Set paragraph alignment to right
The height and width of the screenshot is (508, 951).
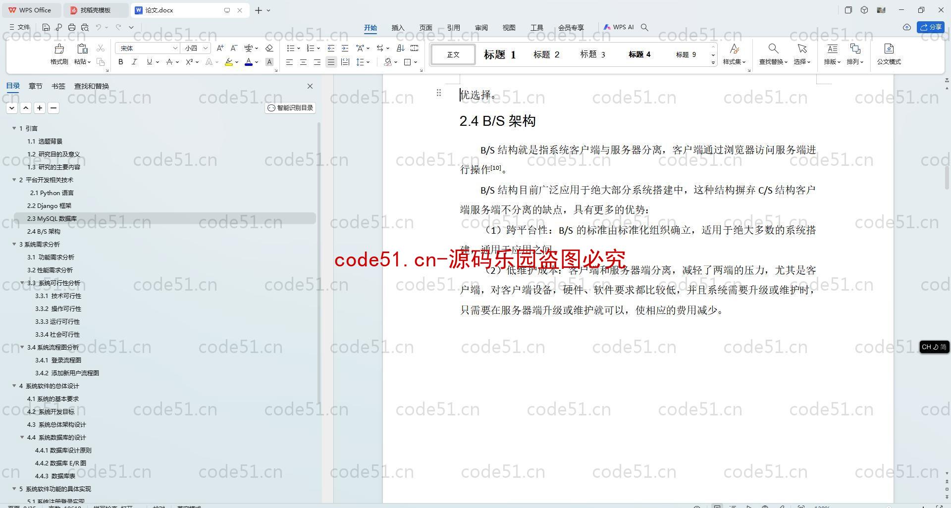(x=317, y=62)
